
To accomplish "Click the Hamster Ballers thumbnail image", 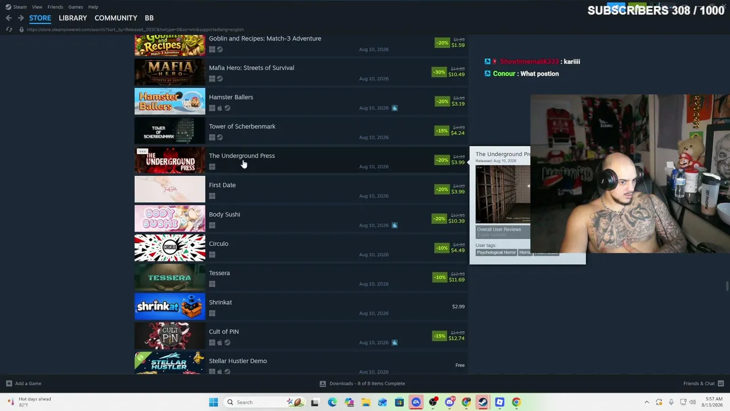I will [169, 102].
